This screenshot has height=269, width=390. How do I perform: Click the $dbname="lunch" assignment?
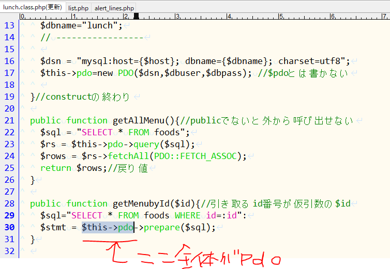coord(81,26)
